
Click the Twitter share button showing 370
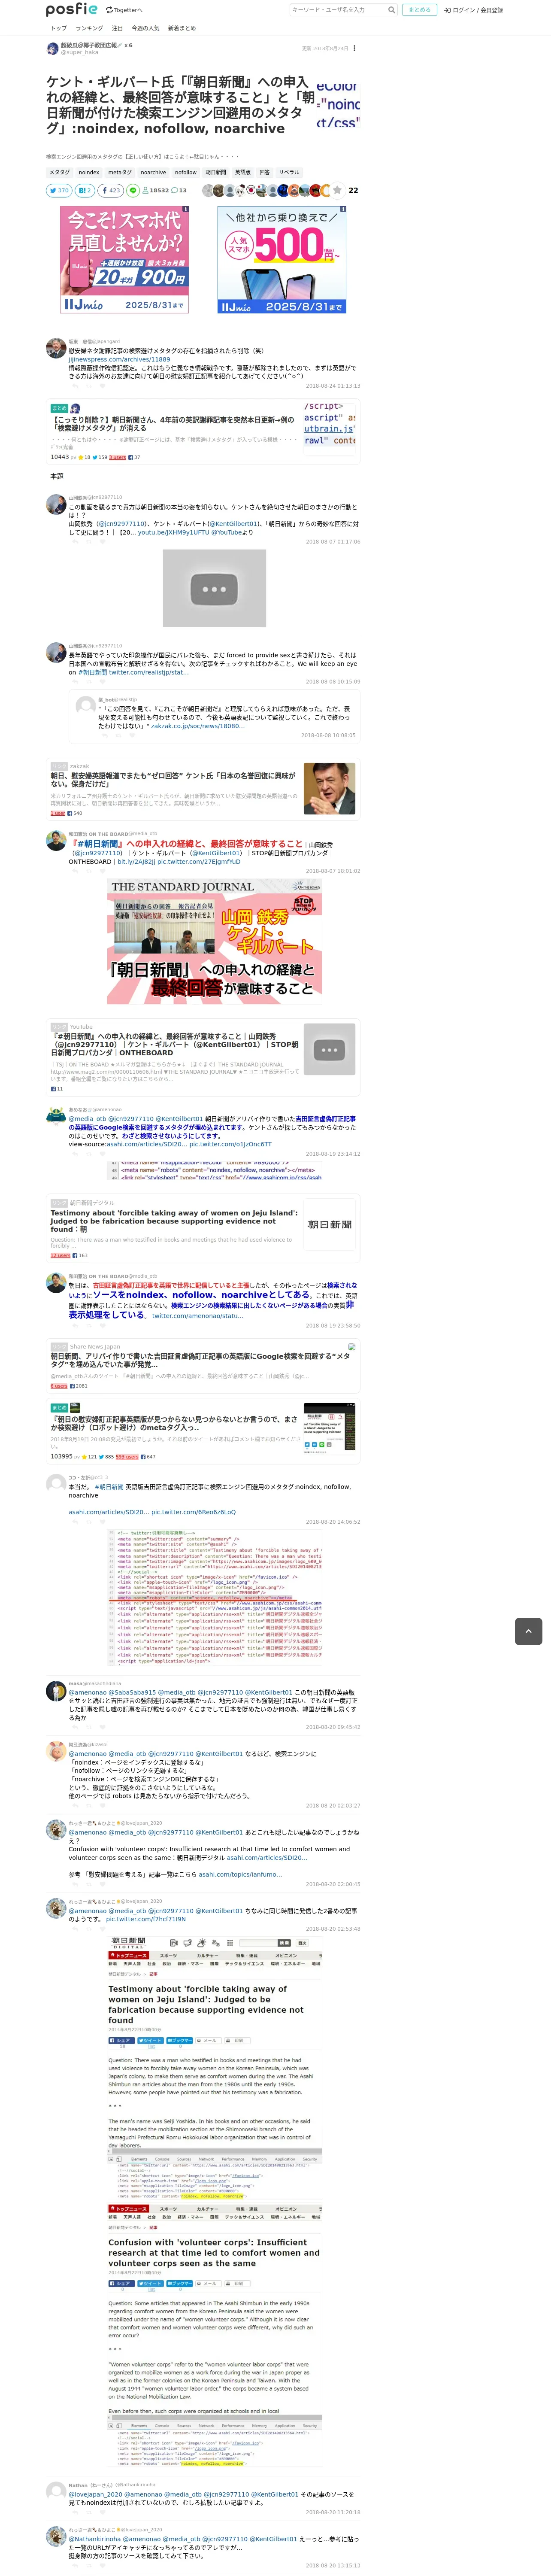pyautogui.click(x=59, y=190)
